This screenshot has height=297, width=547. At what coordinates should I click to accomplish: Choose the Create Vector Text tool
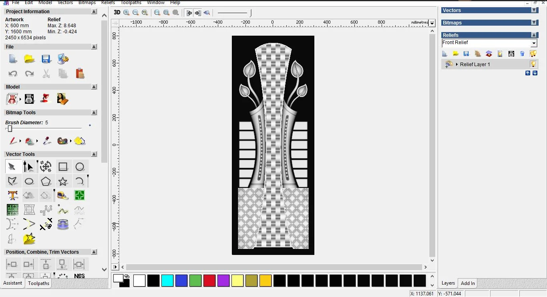pyautogui.click(x=12, y=196)
